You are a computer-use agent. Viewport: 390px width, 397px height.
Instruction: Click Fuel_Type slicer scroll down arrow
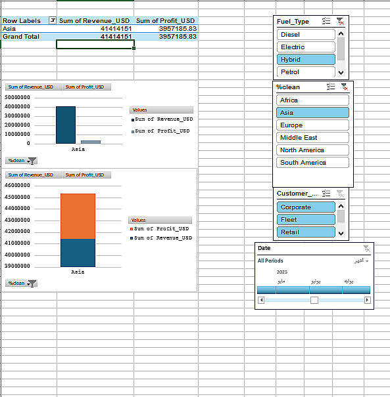341,73
